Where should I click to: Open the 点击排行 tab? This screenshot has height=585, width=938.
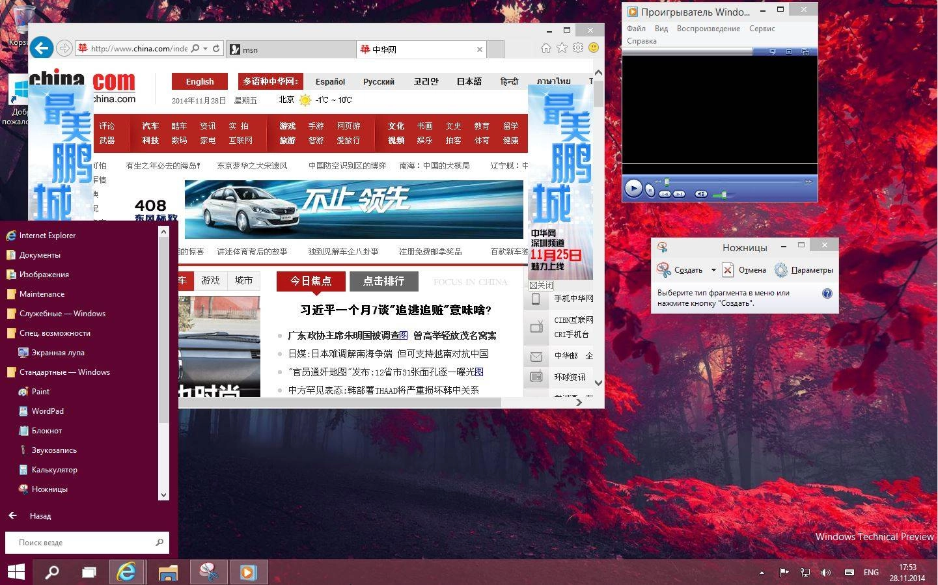pyautogui.click(x=383, y=281)
